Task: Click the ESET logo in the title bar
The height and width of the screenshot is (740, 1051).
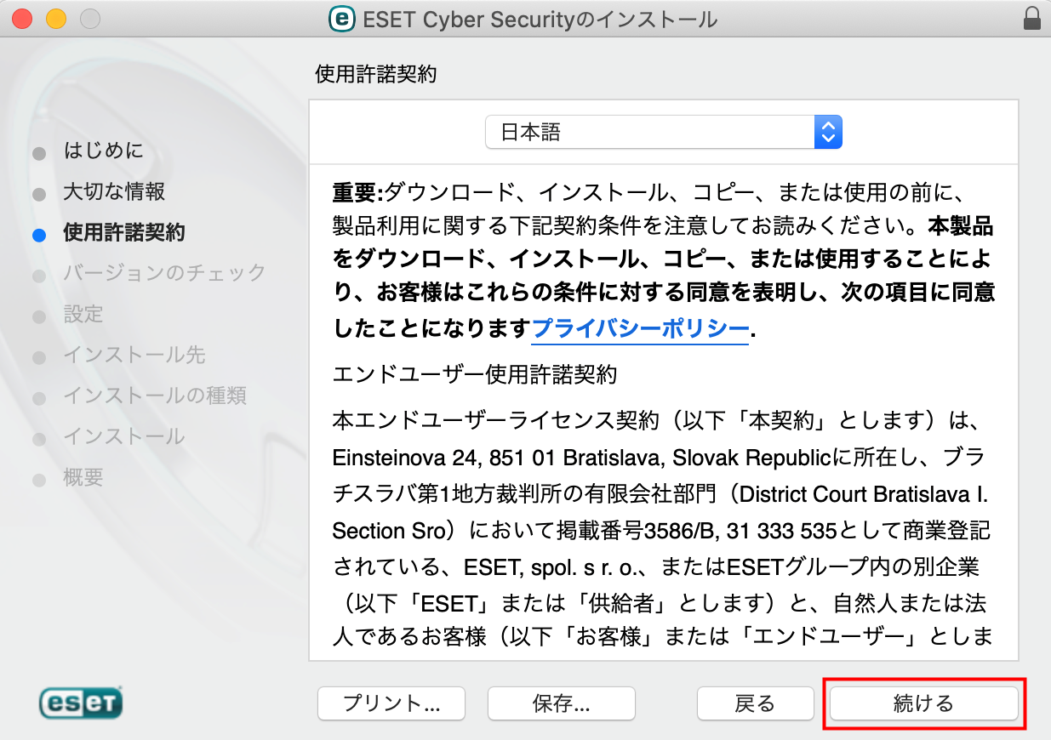Action: point(342,18)
